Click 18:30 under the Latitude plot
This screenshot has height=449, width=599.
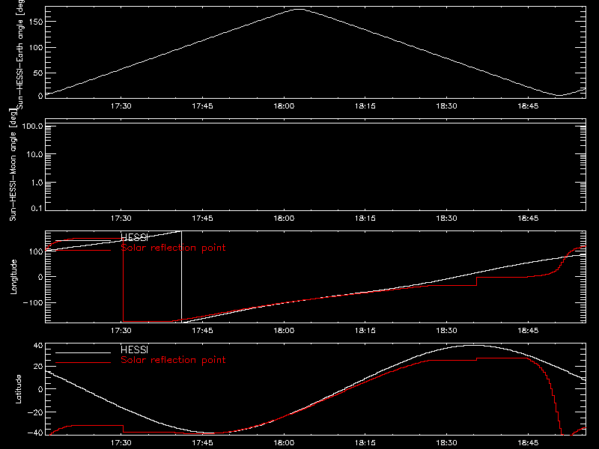[x=446, y=443]
